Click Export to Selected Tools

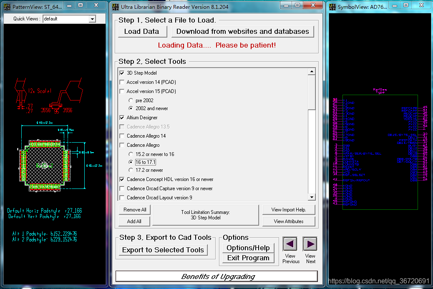point(163,250)
